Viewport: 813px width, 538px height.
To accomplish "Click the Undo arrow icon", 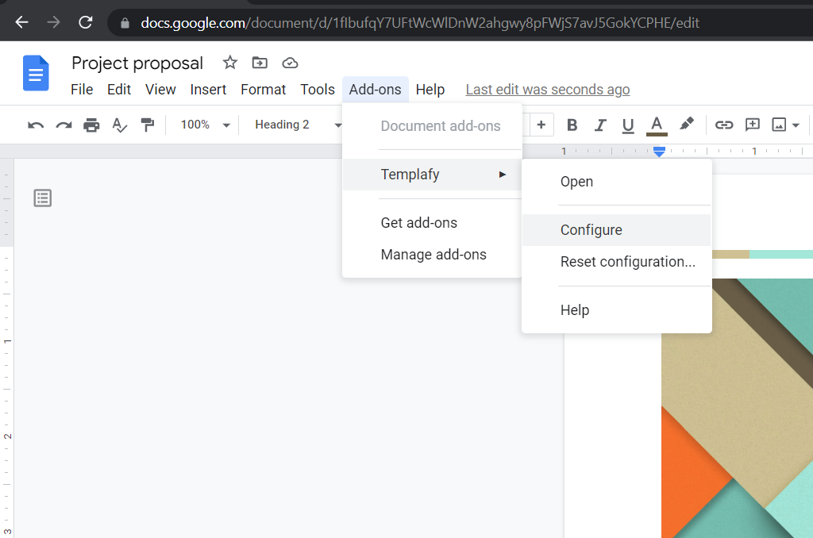I will tap(36, 125).
